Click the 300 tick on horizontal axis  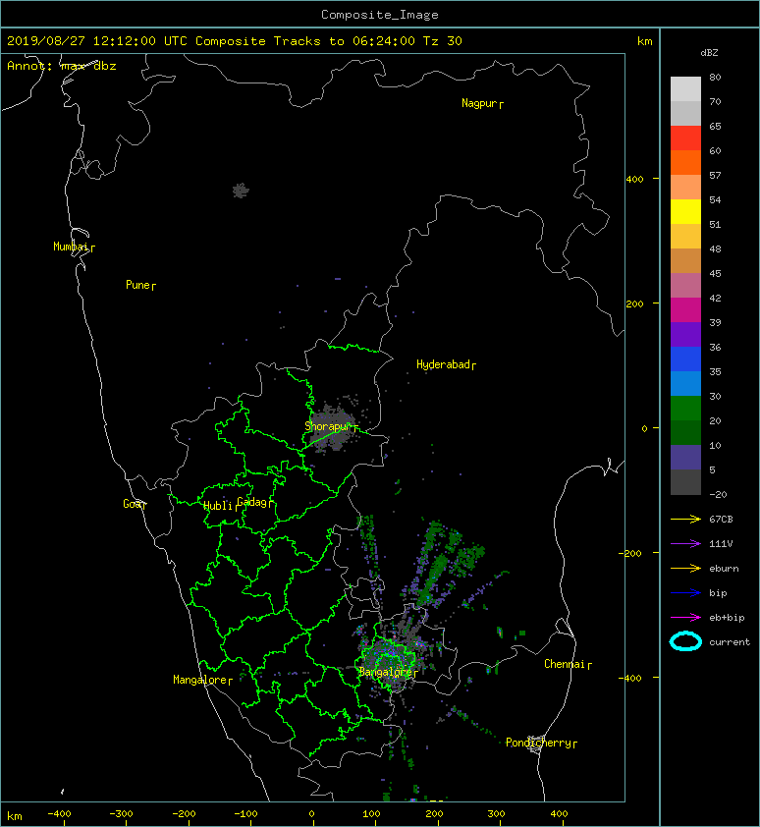coord(496,814)
